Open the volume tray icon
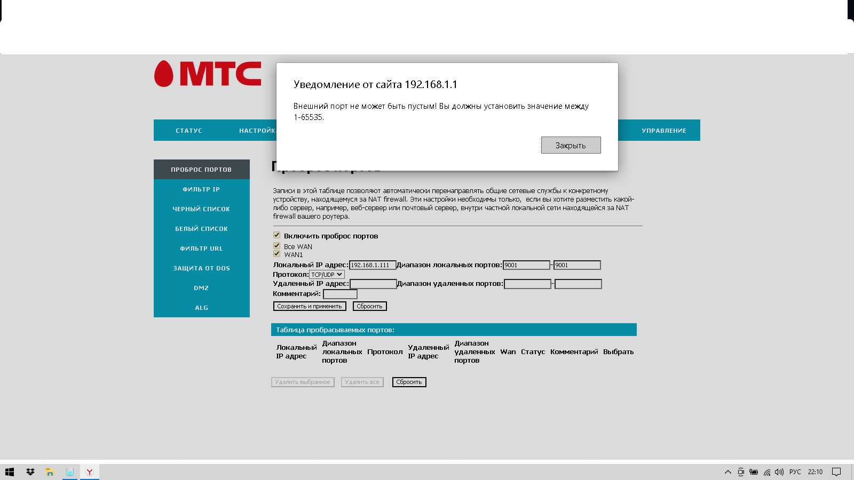Screen dimensions: 854x480 click(x=779, y=472)
